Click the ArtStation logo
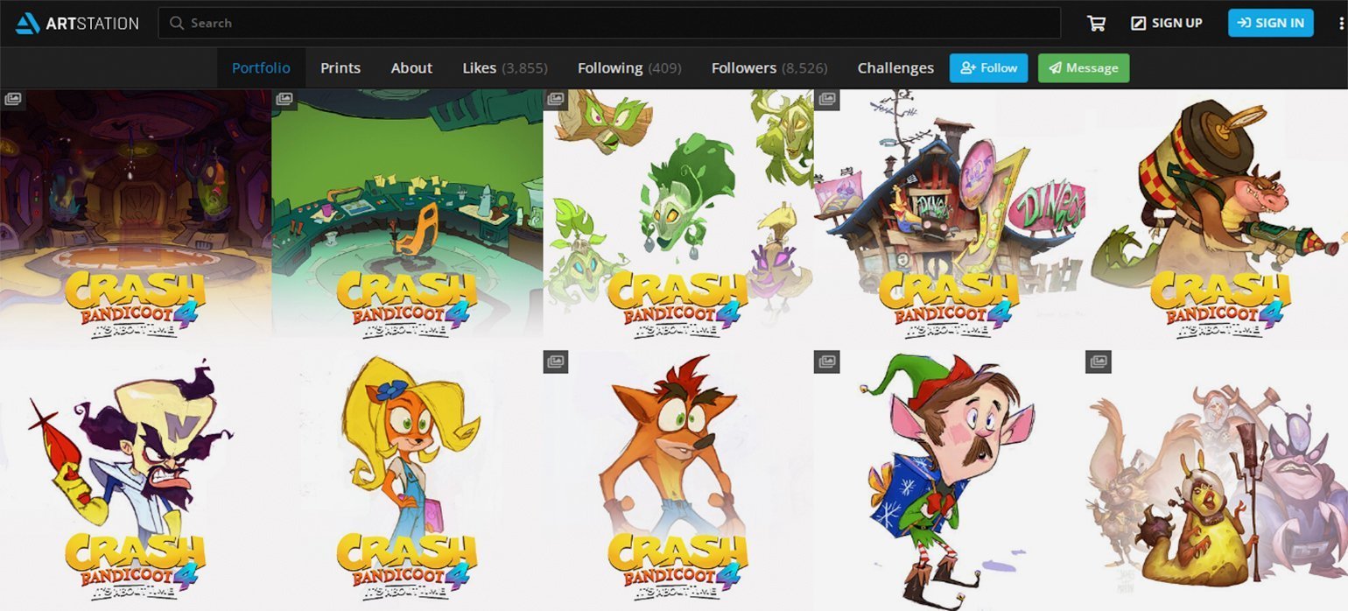Image resolution: width=1348 pixels, height=611 pixels. [x=77, y=23]
